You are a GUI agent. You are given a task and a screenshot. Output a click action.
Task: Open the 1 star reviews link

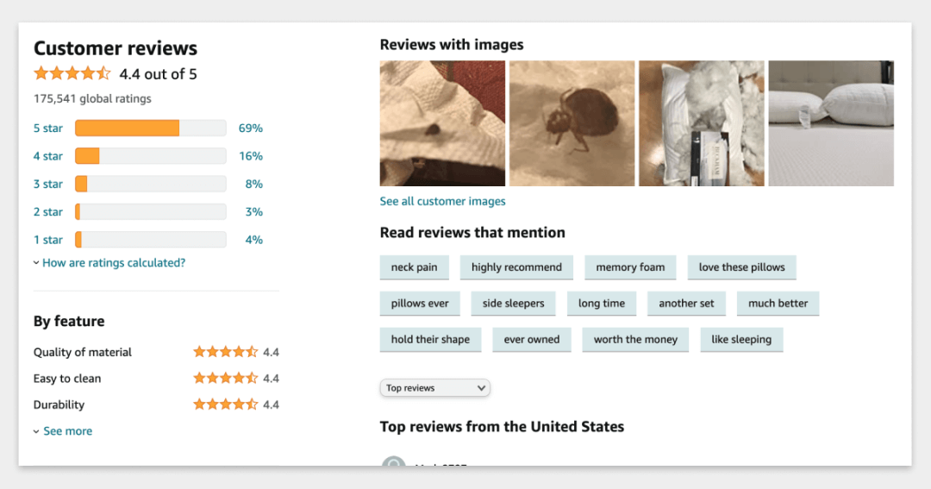click(48, 240)
